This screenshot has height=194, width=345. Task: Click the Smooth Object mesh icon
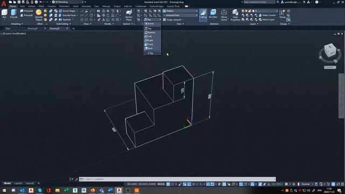click(39, 15)
